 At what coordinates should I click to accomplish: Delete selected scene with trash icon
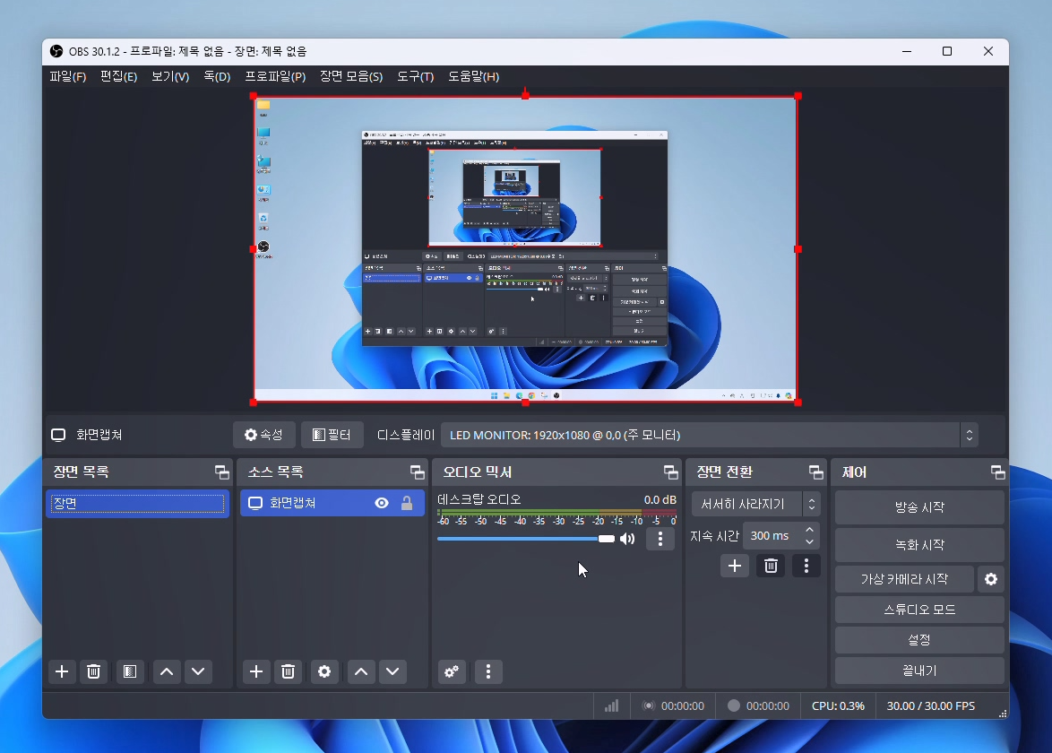click(94, 671)
